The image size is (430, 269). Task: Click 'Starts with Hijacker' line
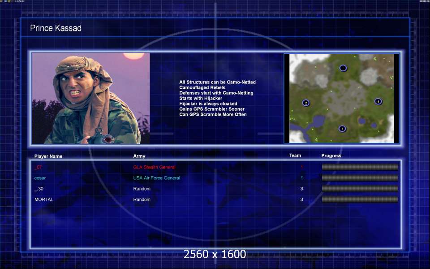[x=201, y=98]
